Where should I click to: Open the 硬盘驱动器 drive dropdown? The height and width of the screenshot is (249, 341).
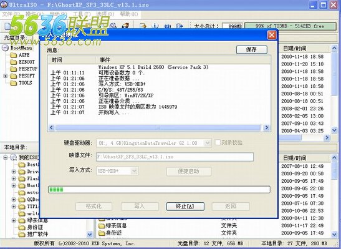click(208, 143)
